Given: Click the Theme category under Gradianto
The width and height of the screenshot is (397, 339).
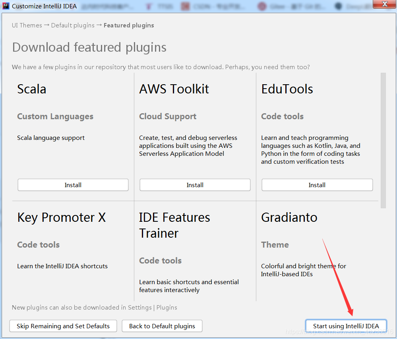Looking at the screenshot, I should pyautogui.click(x=275, y=244).
